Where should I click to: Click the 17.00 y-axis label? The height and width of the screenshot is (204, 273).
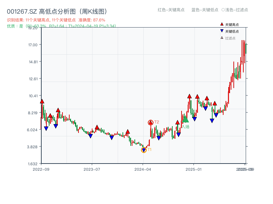[x=33, y=45]
